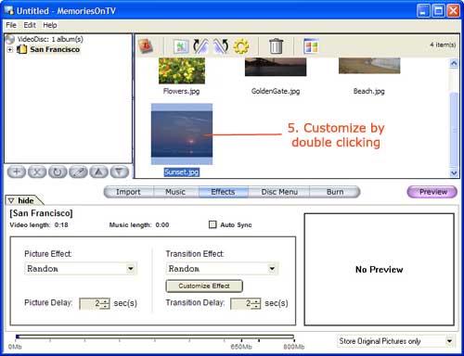The height and width of the screenshot is (356, 464).
Task: Click the thumbnail view layout icon
Action: [311, 46]
